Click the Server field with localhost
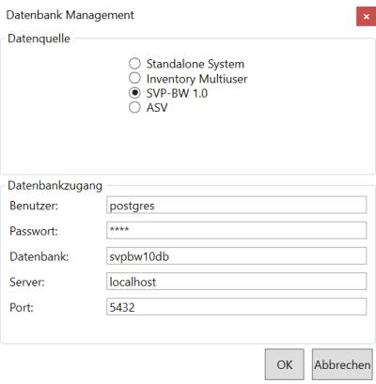 point(236,282)
